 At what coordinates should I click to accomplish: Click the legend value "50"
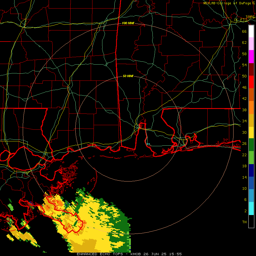tap(244, 76)
